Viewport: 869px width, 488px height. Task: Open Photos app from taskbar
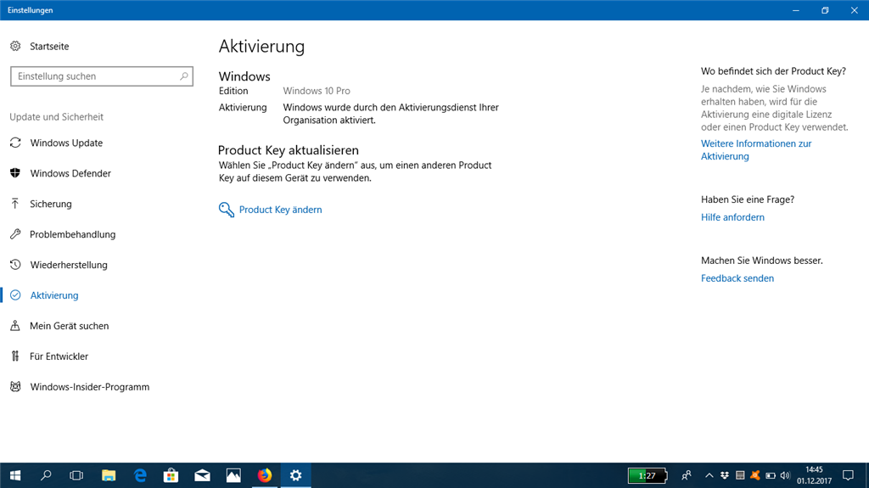[233, 475]
